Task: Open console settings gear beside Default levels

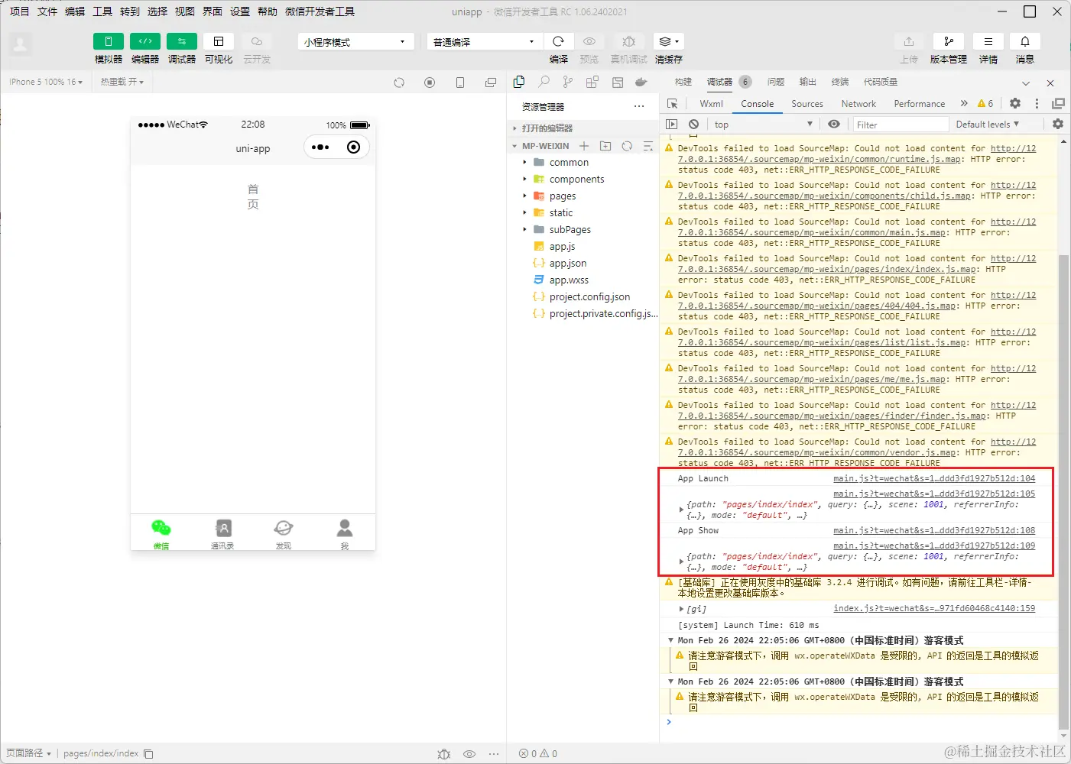Action: (1058, 124)
